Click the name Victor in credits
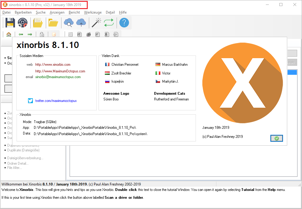The height and width of the screenshot is (209, 302). [x=166, y=73]
